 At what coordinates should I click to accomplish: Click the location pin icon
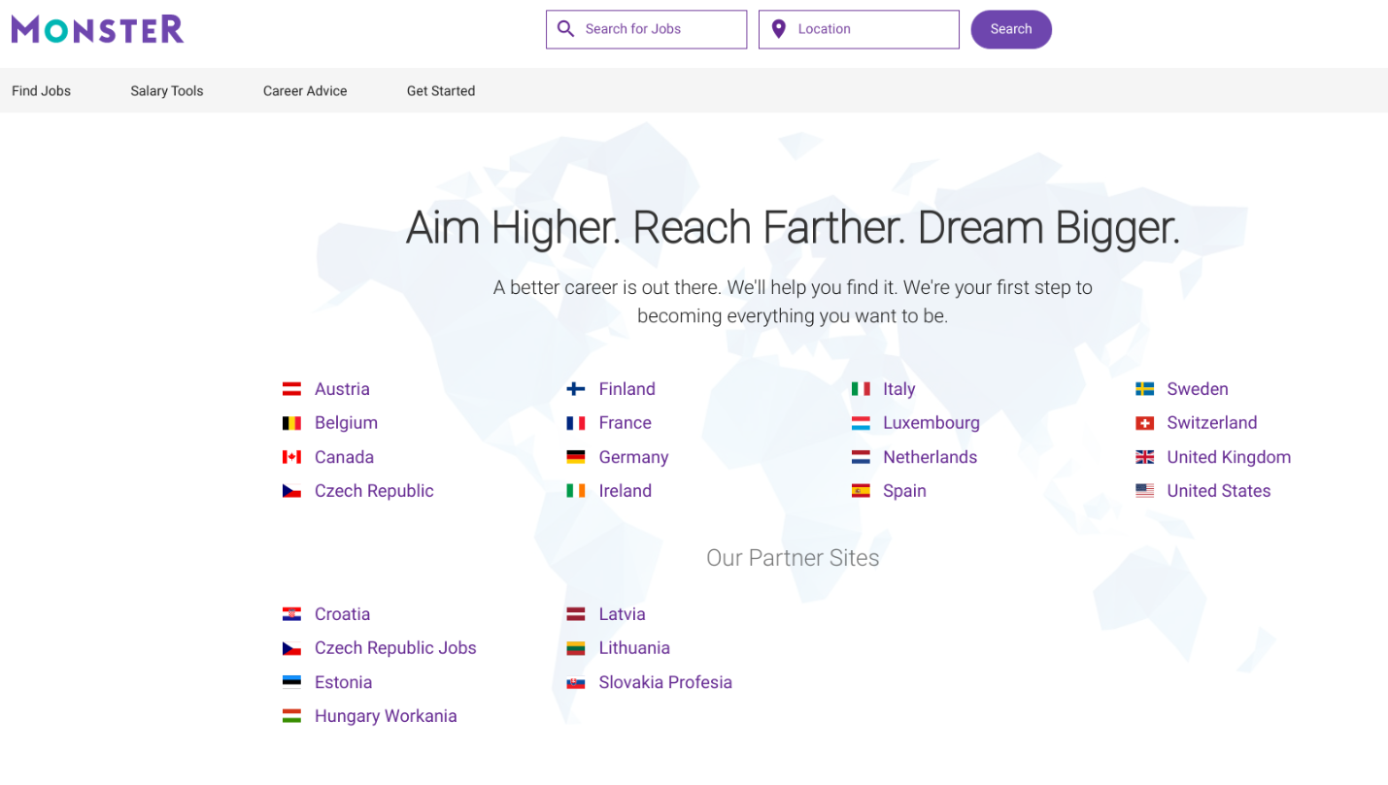778,28
